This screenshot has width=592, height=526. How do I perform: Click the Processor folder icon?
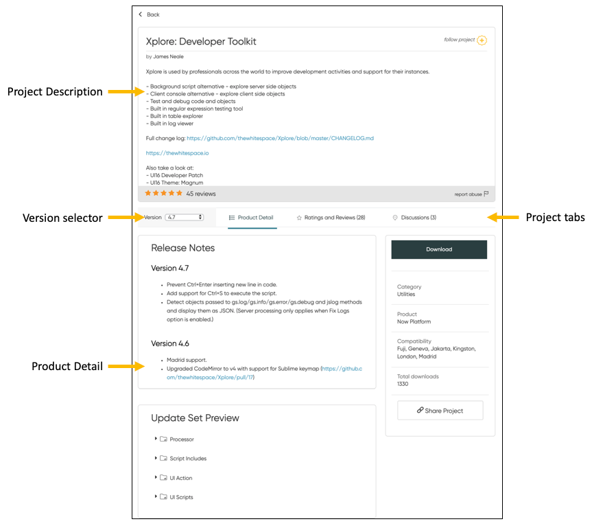coord(163,439)
